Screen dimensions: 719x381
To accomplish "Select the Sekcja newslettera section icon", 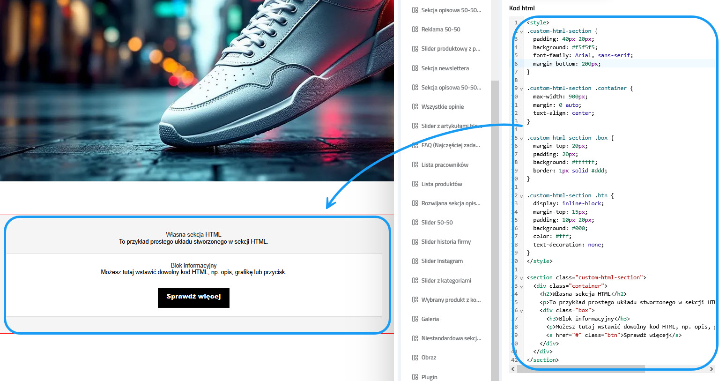I will coord(415,68).
